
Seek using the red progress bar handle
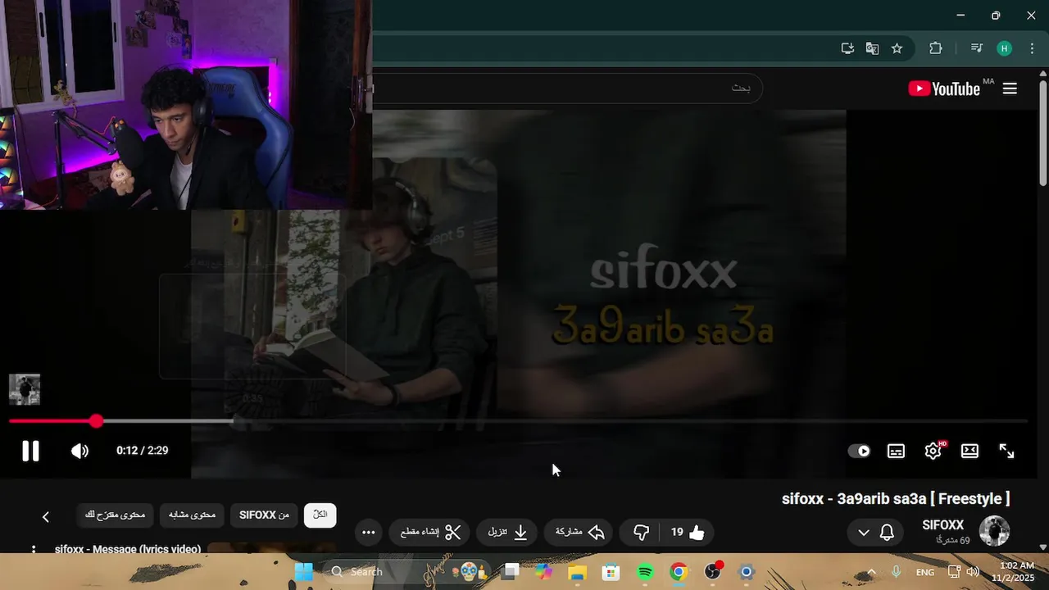coord(97,421)
